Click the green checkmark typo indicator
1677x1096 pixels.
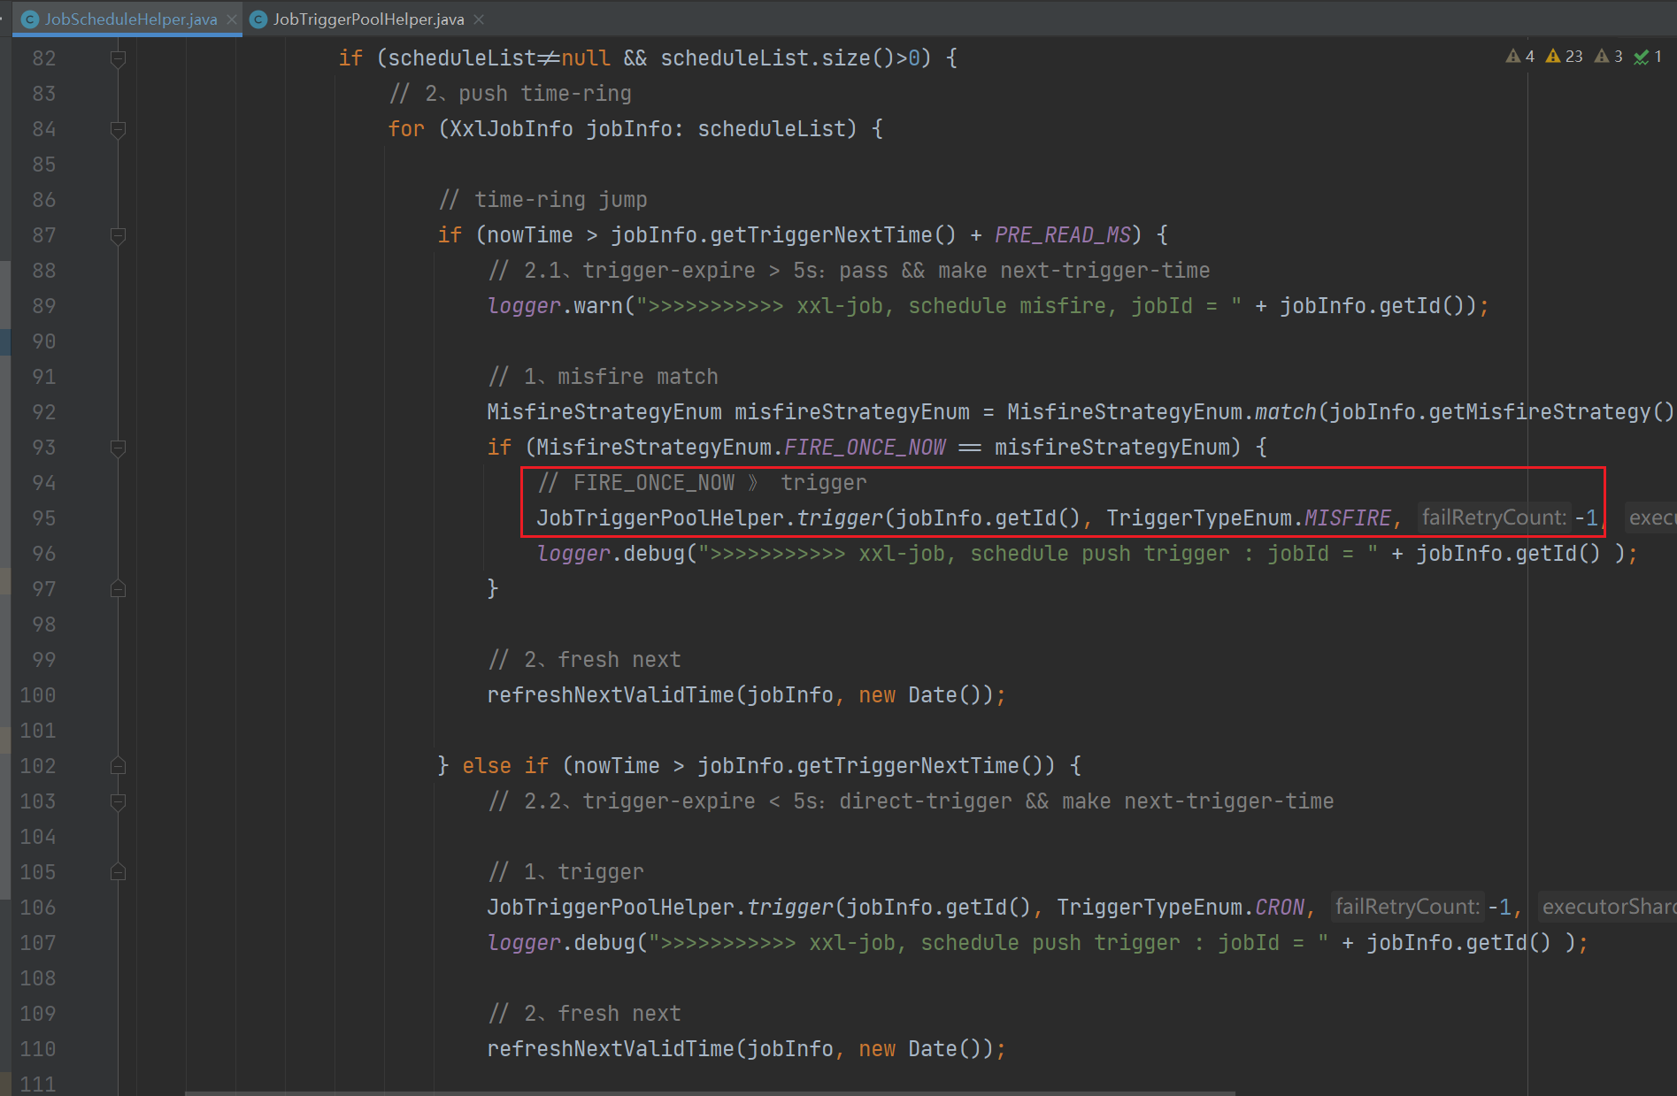[x=1641, y=57]
